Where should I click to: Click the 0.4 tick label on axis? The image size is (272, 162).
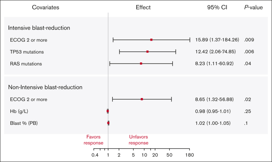coord(95,155)
